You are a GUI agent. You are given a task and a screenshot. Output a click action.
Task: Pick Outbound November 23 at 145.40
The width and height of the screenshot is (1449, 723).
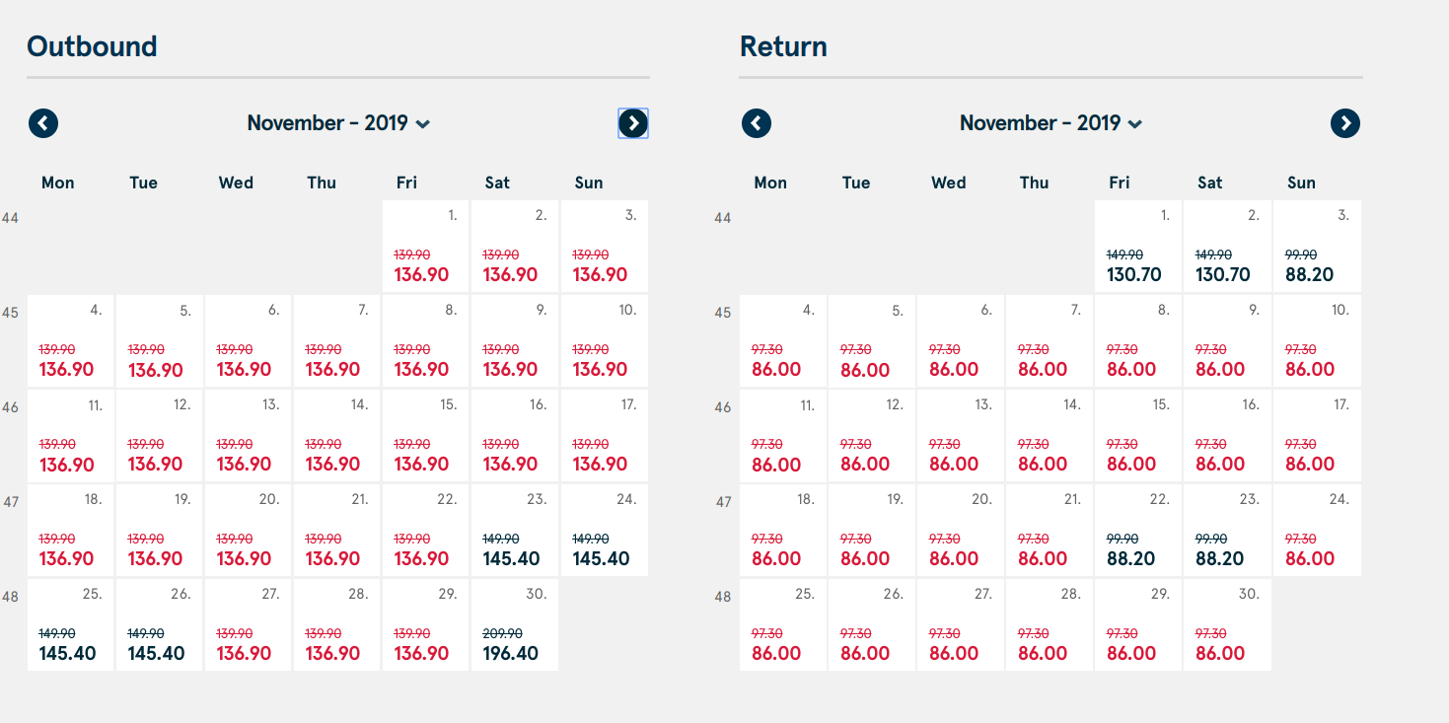pyautogui.click(x=515, y=531)
